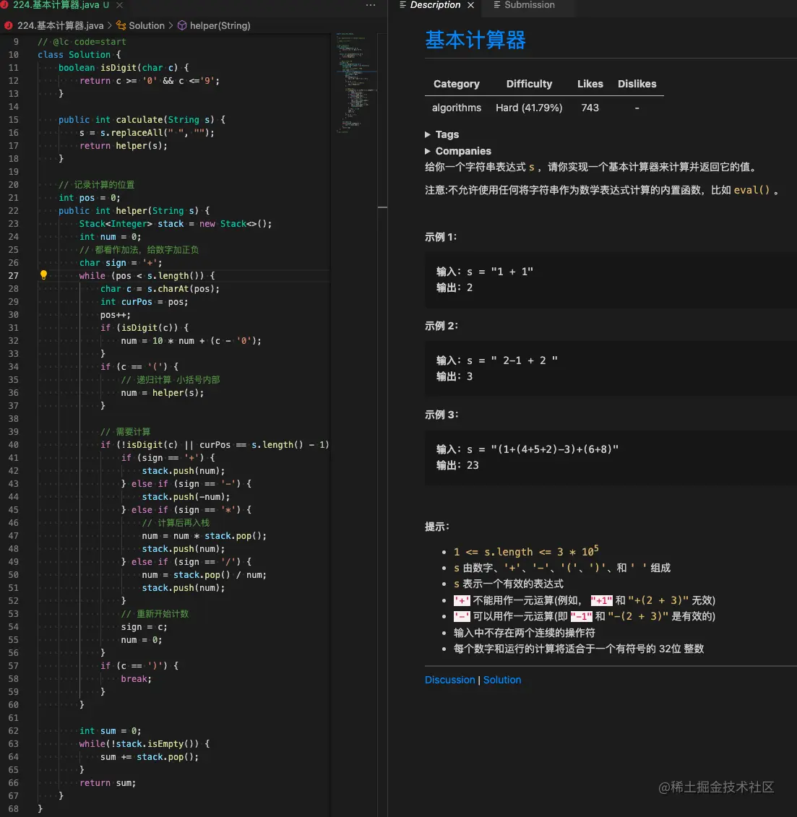Click the 'break;' statement on line 58

pyautogui.click(x=136, y=679)
